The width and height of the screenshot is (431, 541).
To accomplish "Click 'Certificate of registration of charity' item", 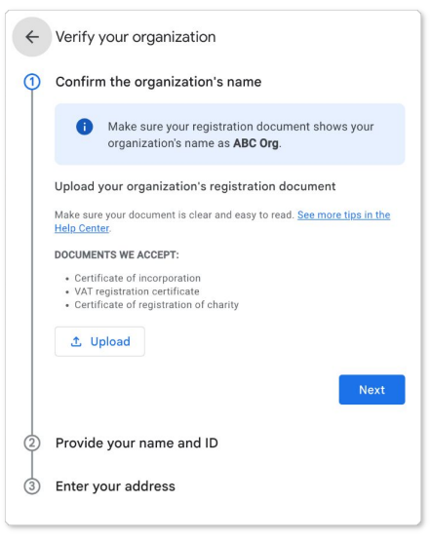I will click(x=157, y=305).
